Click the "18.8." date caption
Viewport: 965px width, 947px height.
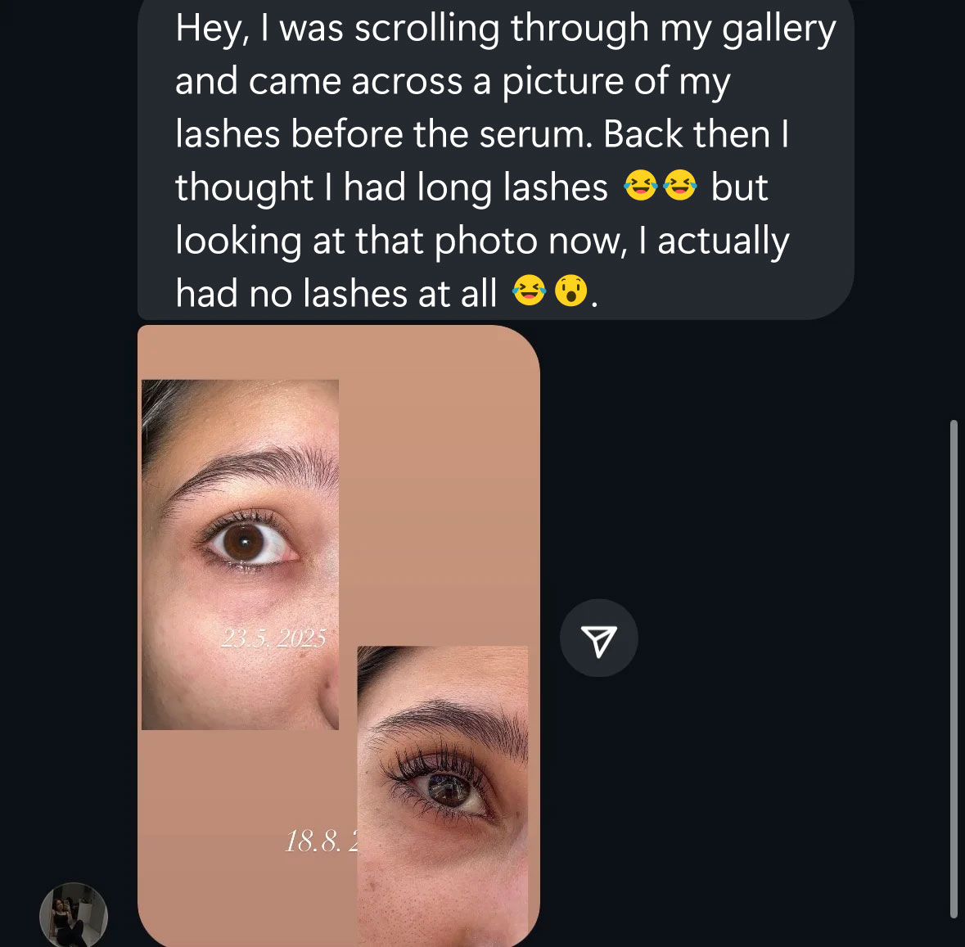click(321, 841)
